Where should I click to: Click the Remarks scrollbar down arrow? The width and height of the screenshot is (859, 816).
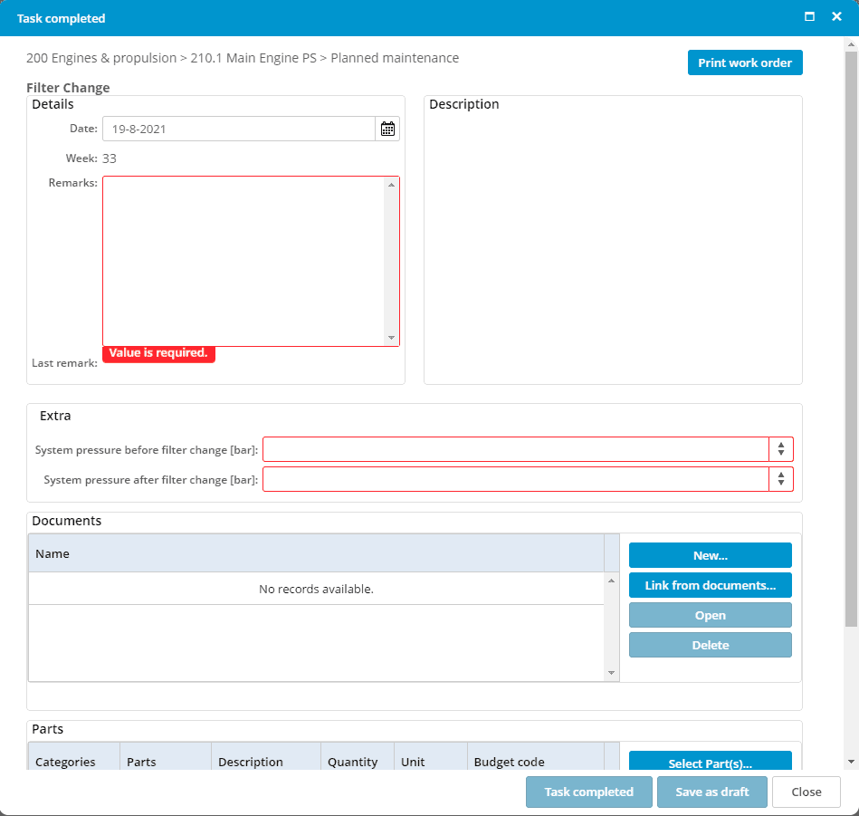pyautogui.click(x=391, y=338)
